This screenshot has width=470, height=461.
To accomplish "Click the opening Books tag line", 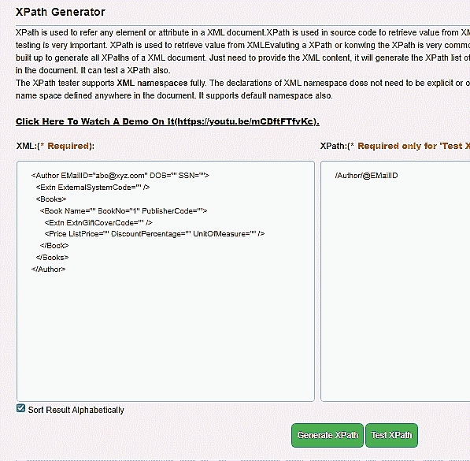I will click(x=51, y=199).
